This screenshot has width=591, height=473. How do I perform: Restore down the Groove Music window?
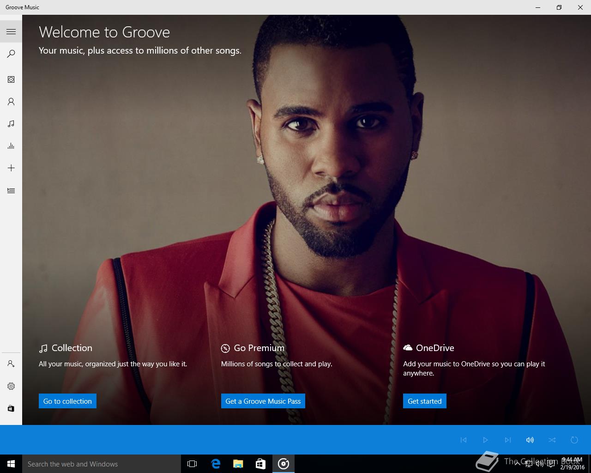pyautogui.click(x=559, y=7)
